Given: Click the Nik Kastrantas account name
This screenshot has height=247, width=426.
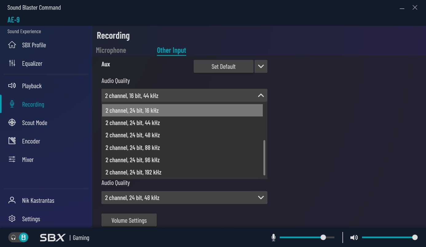Looking at the screenshot, I should click(38, 200).
